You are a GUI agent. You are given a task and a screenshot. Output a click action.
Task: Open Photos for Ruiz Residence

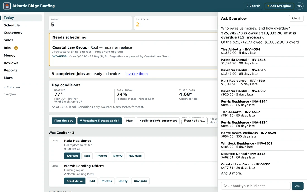click(102, 156)
